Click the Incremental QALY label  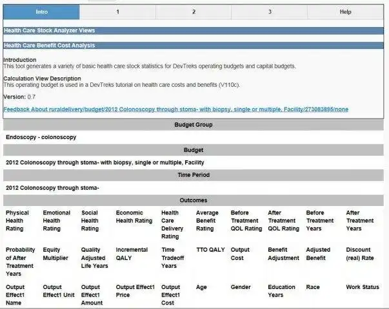click(132, 254)
